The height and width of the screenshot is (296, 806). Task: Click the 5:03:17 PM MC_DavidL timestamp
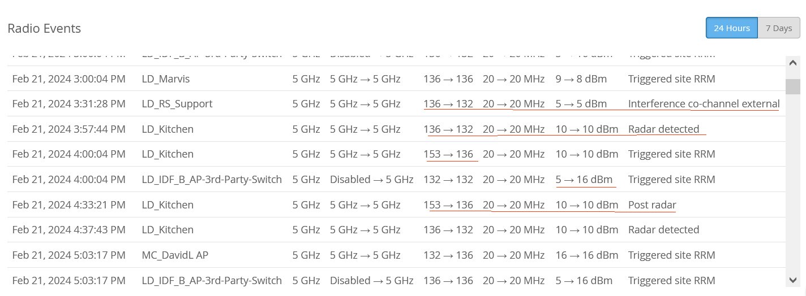point(68,255)
